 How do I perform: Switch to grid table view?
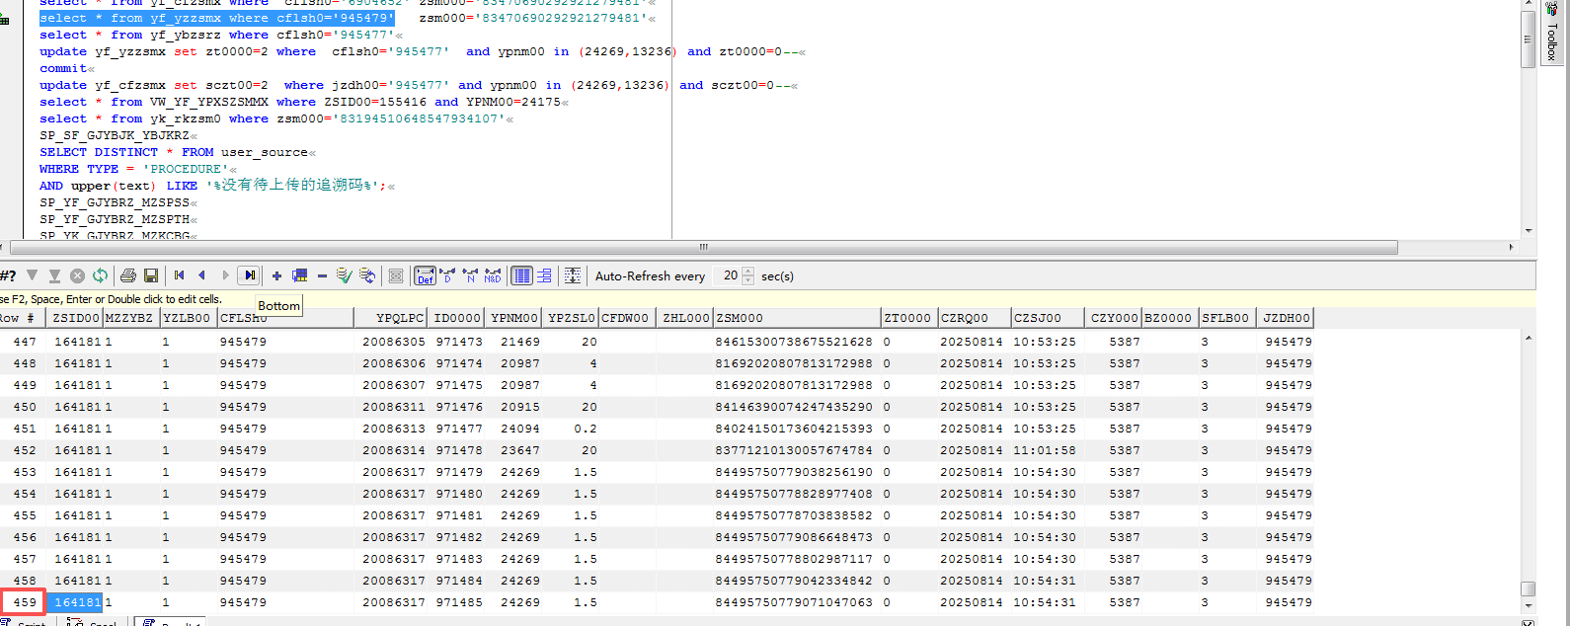coord(522,275)
